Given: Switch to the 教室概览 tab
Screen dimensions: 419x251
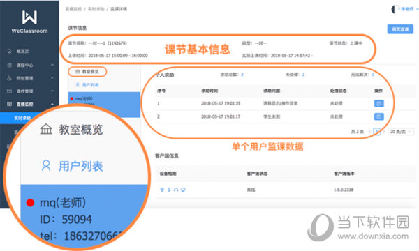Looking at the screenshot, I should (87, 72).
